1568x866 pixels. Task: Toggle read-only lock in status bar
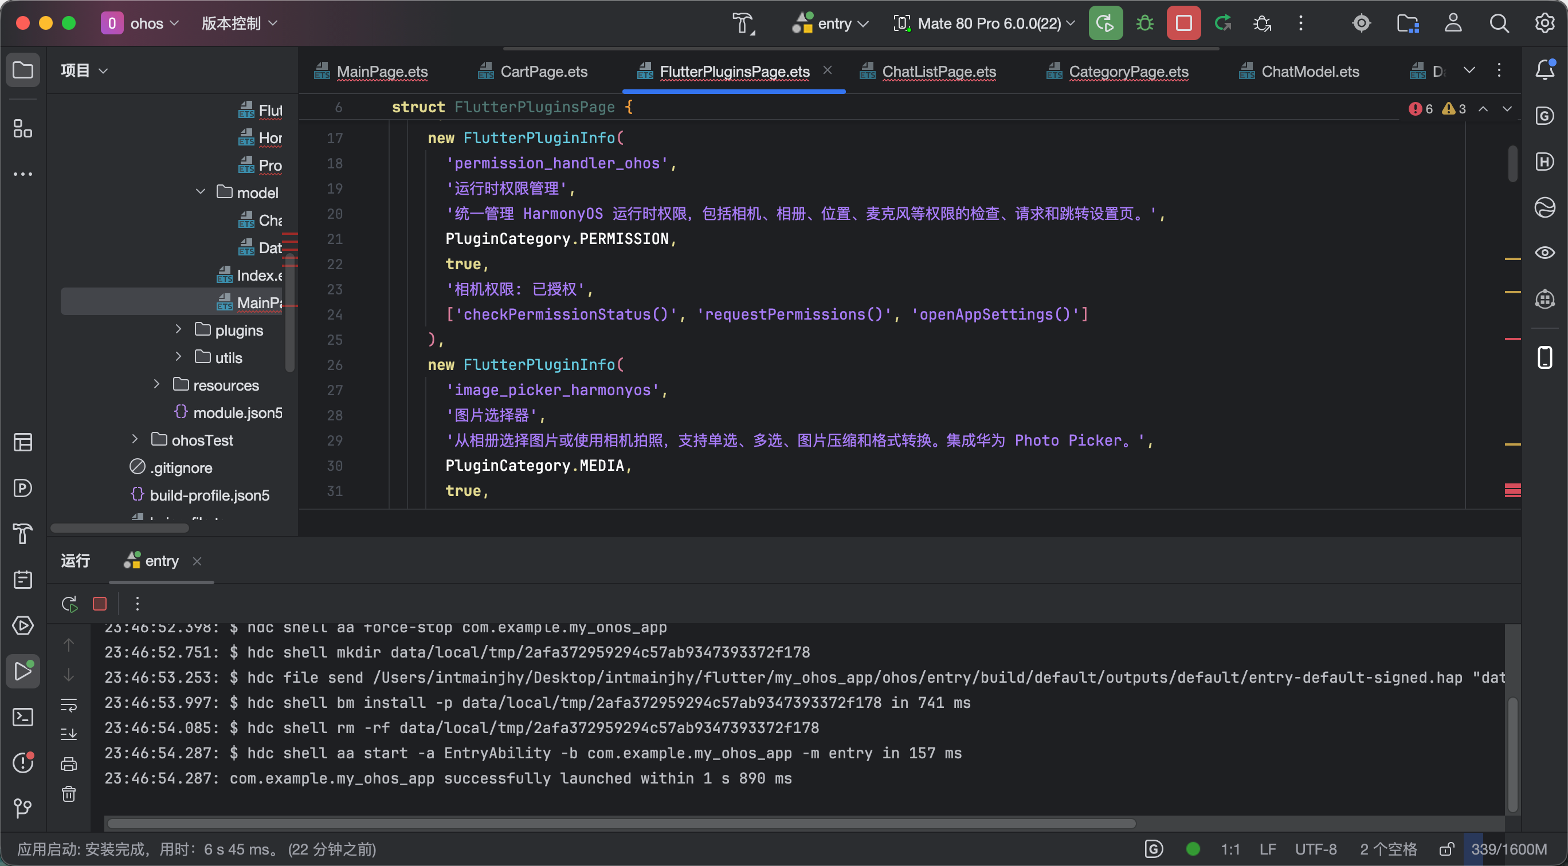click(x=1447, y=849)
